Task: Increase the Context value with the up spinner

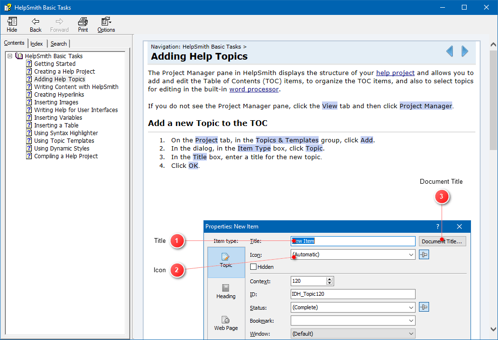Action: [329, 279]
